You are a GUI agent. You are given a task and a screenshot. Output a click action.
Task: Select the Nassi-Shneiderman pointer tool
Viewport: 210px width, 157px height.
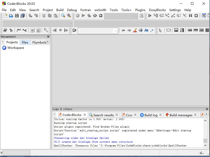point(160,30)
